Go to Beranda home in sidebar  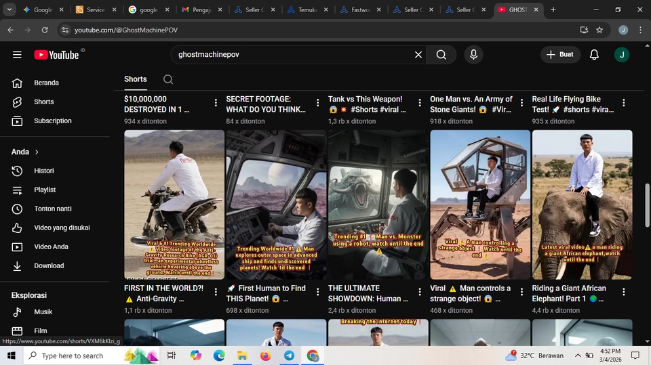[46, 83]
